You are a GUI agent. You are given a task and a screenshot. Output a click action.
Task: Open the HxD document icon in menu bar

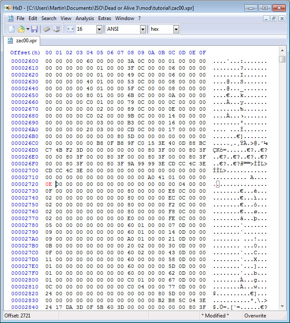pos(11,18)
